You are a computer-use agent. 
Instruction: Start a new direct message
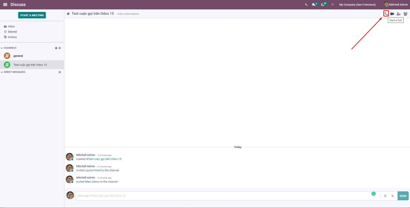pos(60,72)
